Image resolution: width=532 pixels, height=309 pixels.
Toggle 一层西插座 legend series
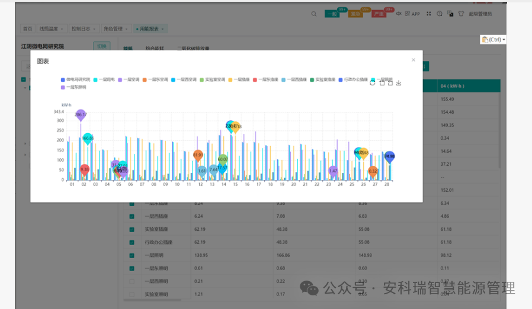click(x=294, y=80)
